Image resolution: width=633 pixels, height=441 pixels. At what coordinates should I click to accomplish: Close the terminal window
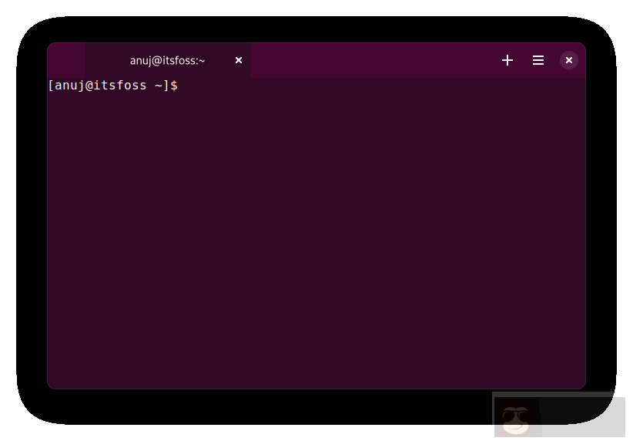coord(569,60)
